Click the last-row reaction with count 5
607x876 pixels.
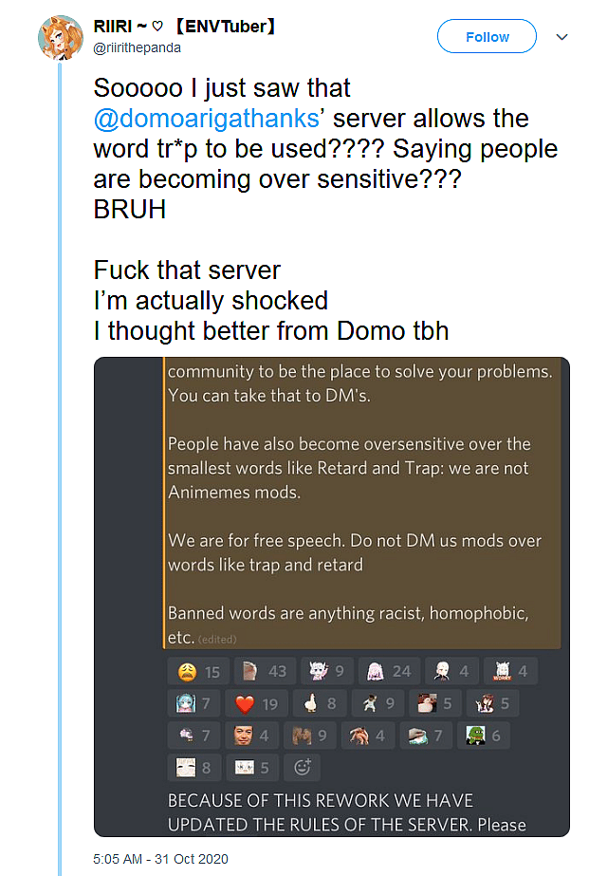coord(255,766)
